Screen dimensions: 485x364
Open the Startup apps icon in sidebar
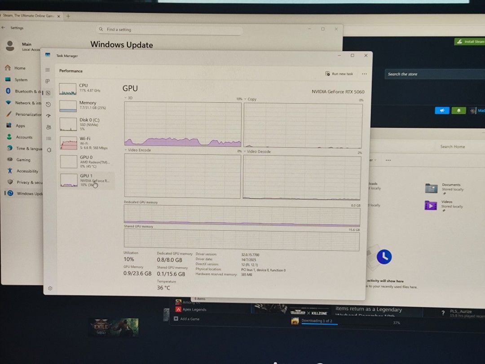click(x=48, y=116)
